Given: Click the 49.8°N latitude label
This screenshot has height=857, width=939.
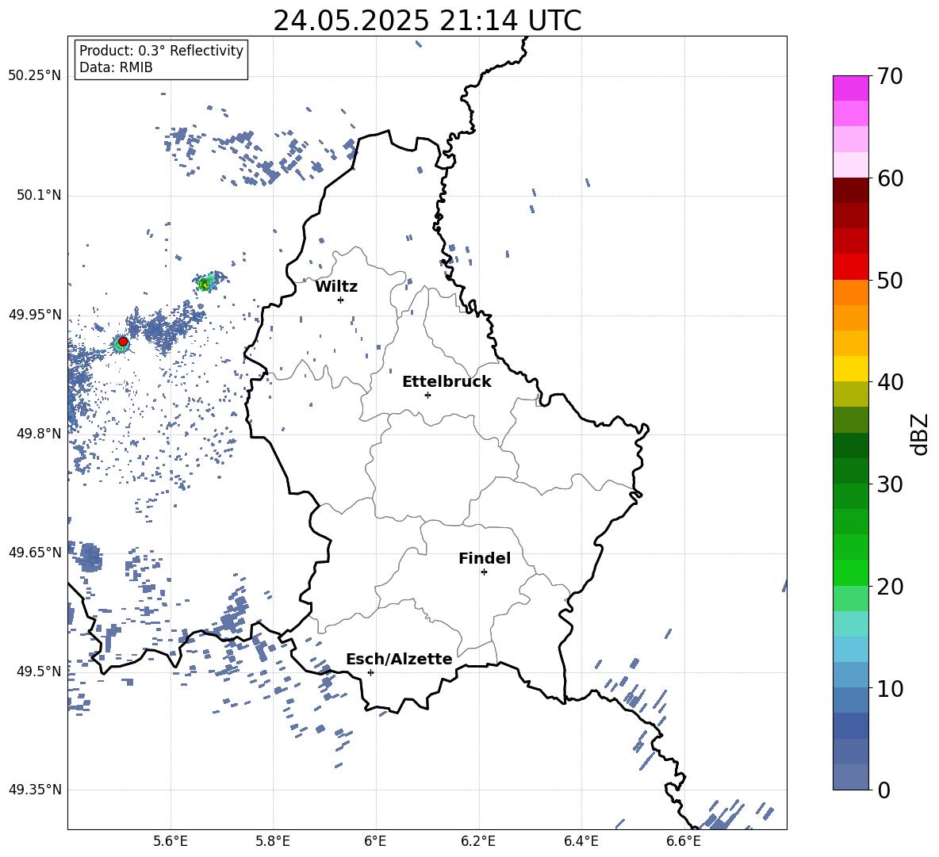Looking at the screenshot, I should pos(39,434).
